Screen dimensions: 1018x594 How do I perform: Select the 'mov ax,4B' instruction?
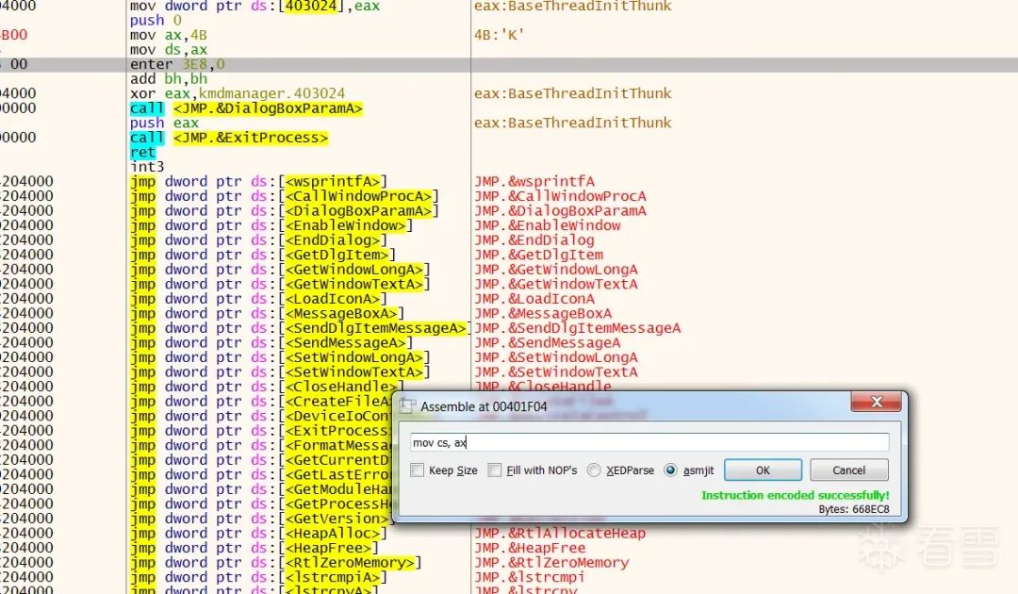click(168, 35)
